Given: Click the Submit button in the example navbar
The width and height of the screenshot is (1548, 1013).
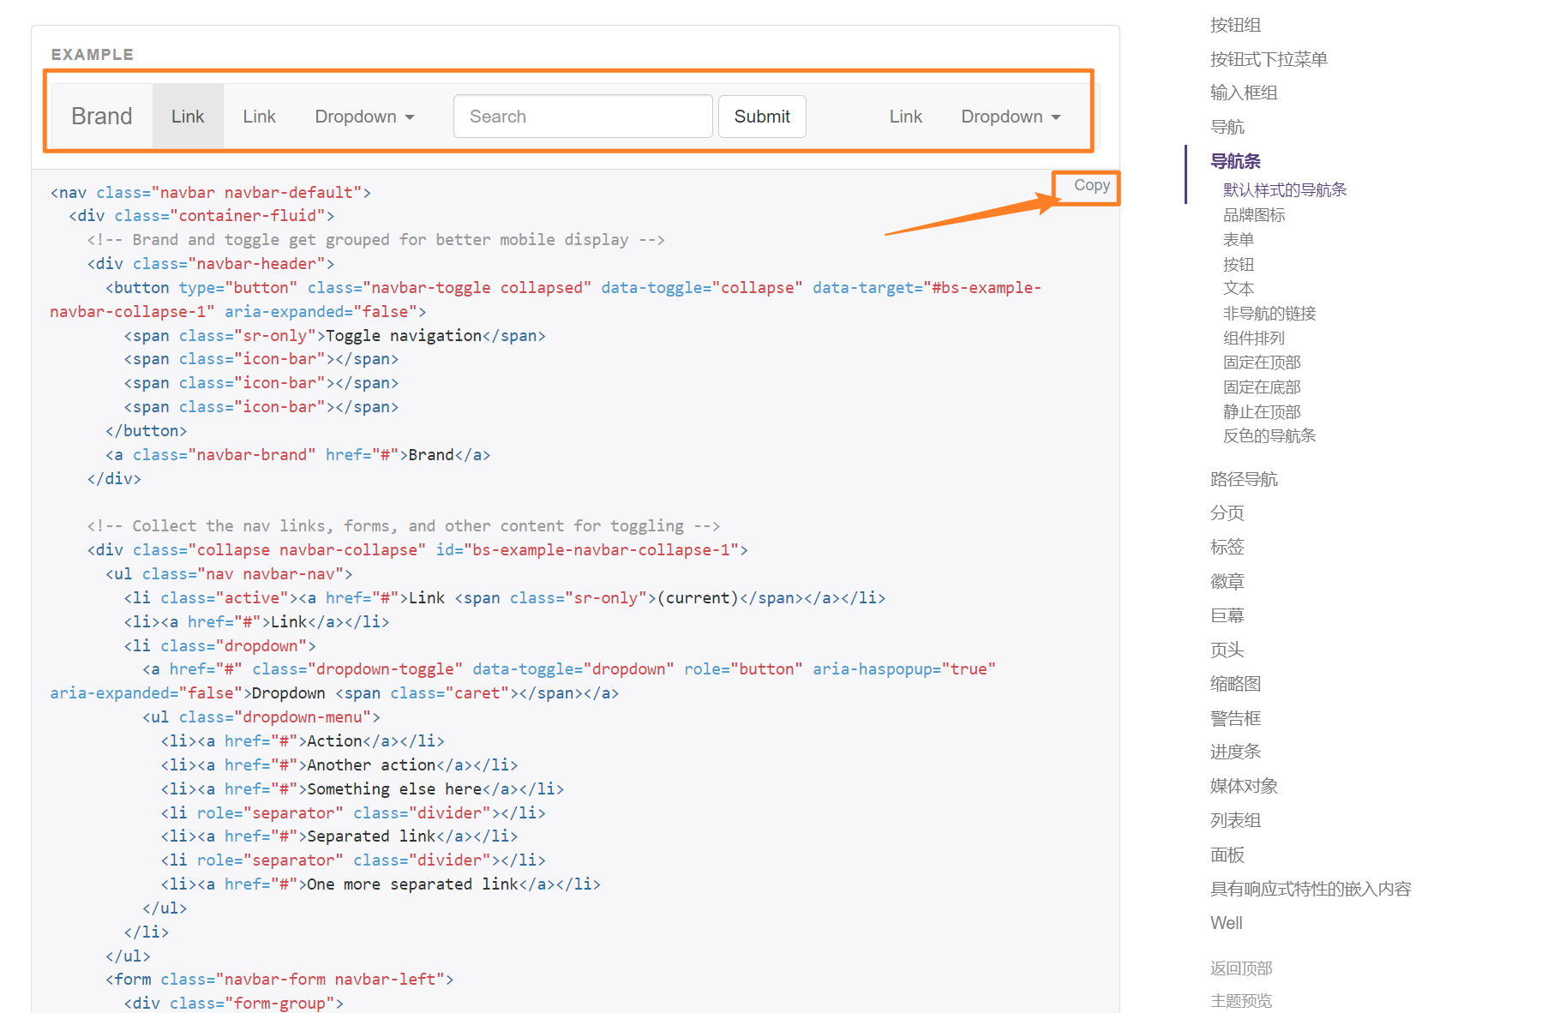Looking at the screenshot, I should pos(761,116).
